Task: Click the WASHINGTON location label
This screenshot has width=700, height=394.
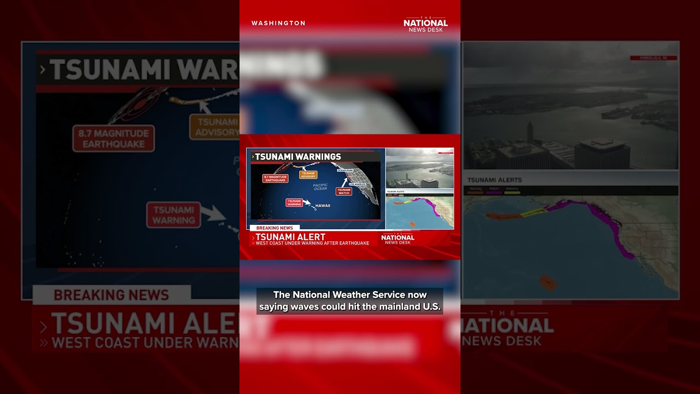Action: click(278, 23)
